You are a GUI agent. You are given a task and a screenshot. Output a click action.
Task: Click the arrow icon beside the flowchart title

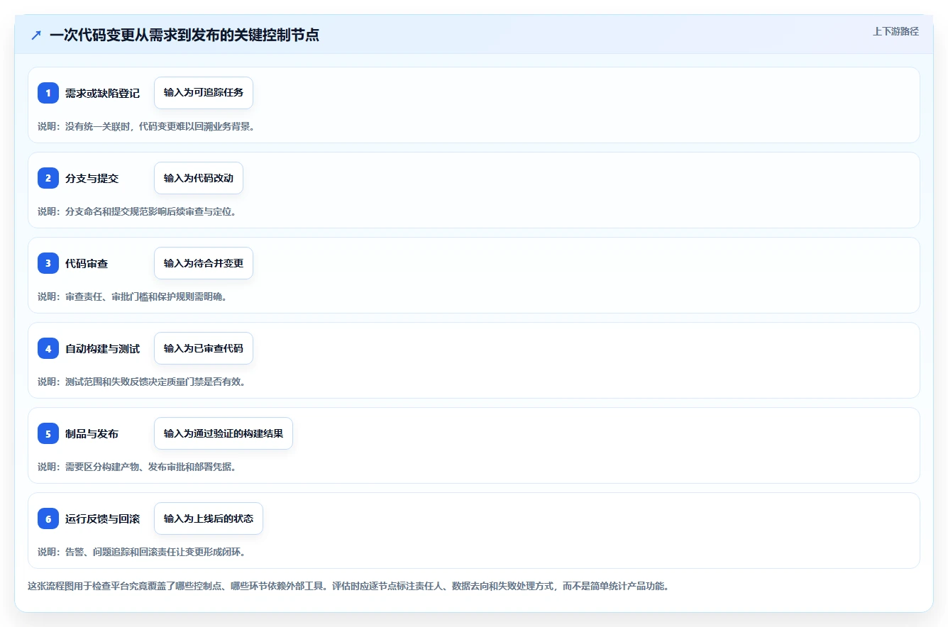[36, 35]
